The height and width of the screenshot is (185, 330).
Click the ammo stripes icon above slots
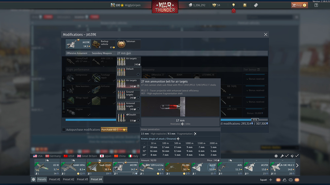coord(292,156)
